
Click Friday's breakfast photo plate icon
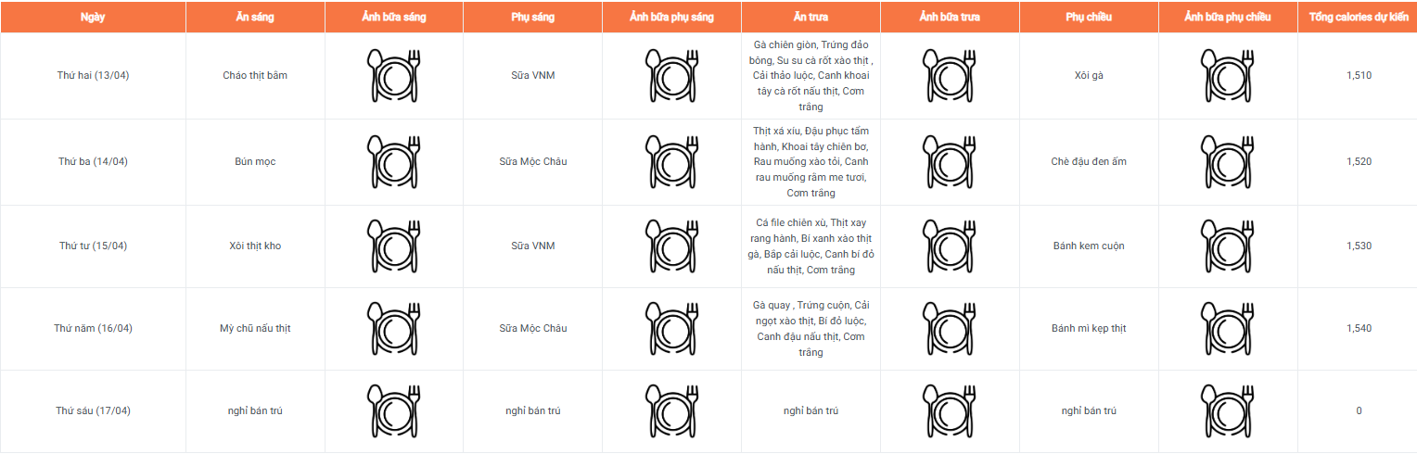click(x=394, y=411)
